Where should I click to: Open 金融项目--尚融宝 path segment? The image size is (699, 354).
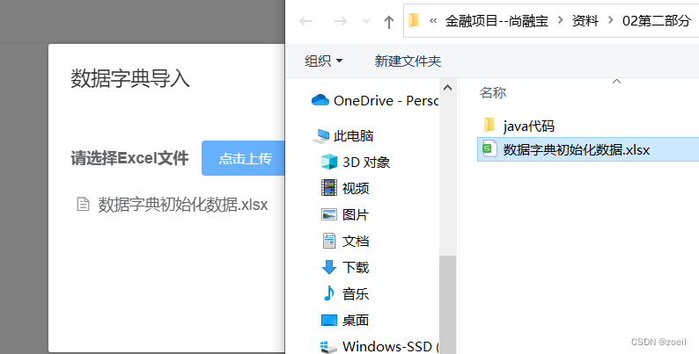coord(497,21)
